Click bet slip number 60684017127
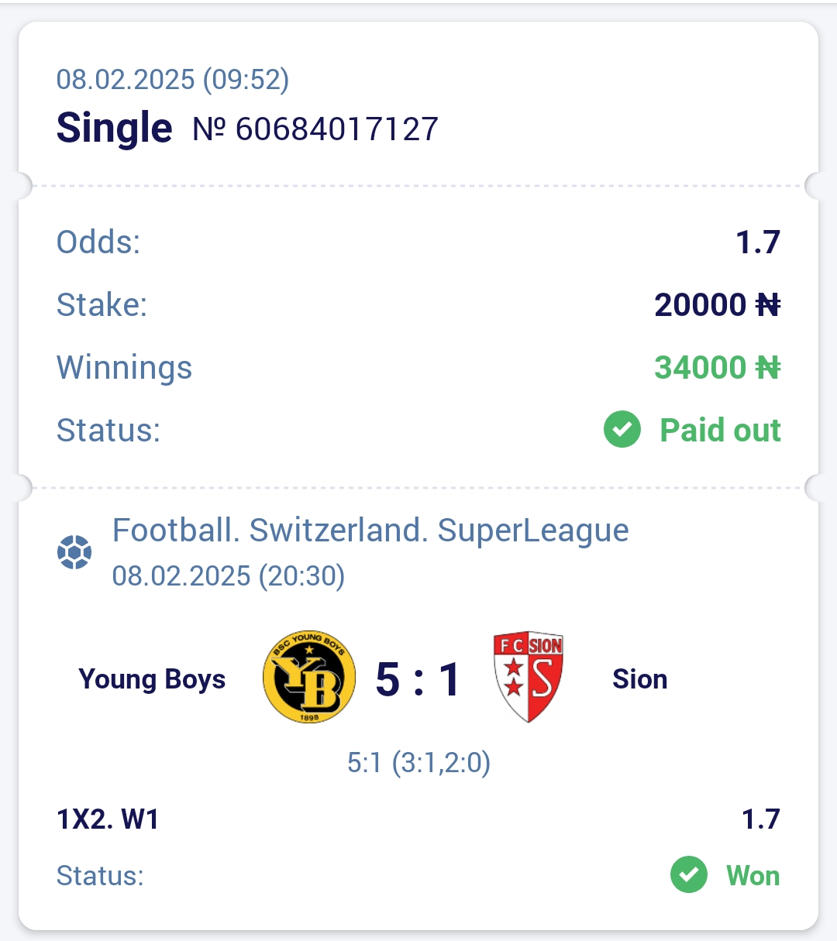The height and width of the screenshot is (941, 837). pyautogui.click(x=315, y=129)
